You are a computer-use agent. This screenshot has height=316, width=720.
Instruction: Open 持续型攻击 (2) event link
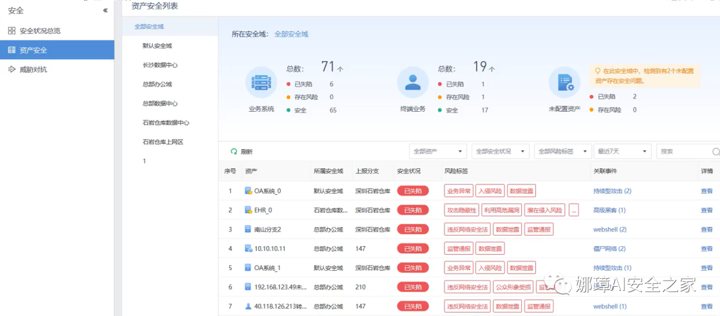(x=612, y=191)
